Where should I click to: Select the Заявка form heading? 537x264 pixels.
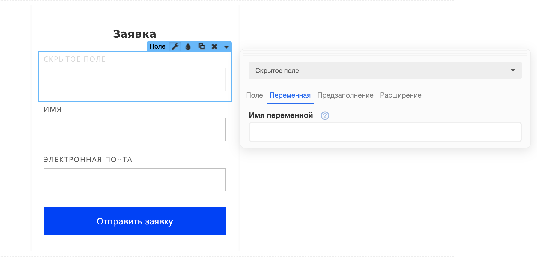135,34
